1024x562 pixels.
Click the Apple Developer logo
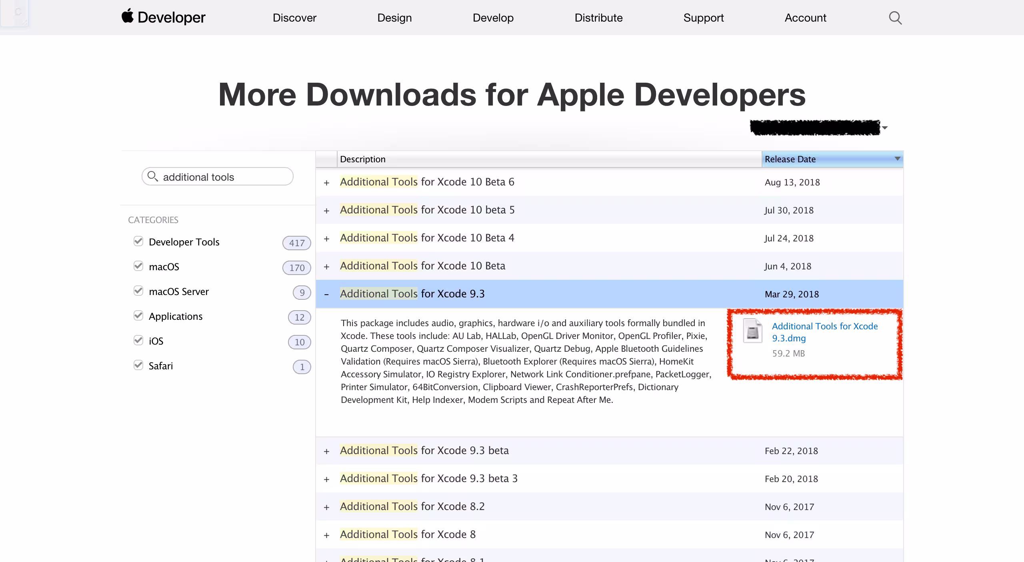pos(164,17)
